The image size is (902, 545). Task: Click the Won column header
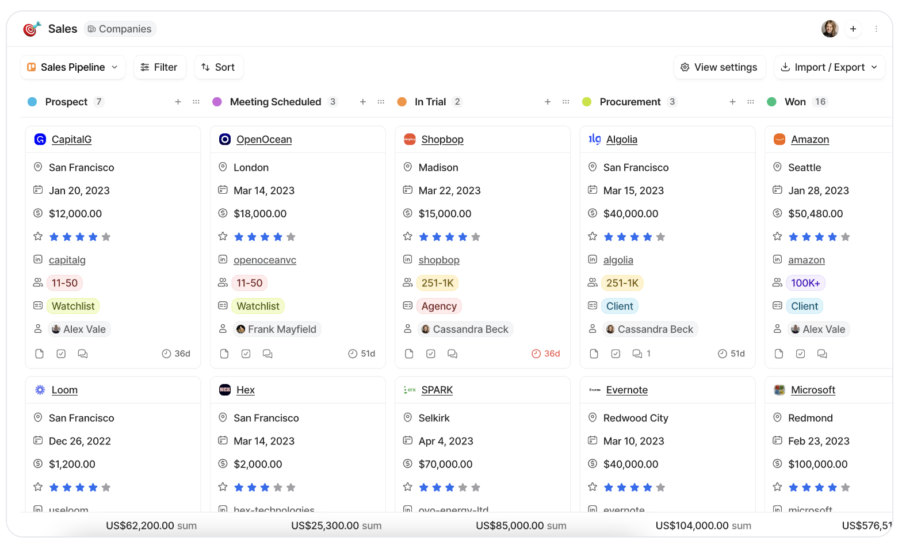pos(795,102)
